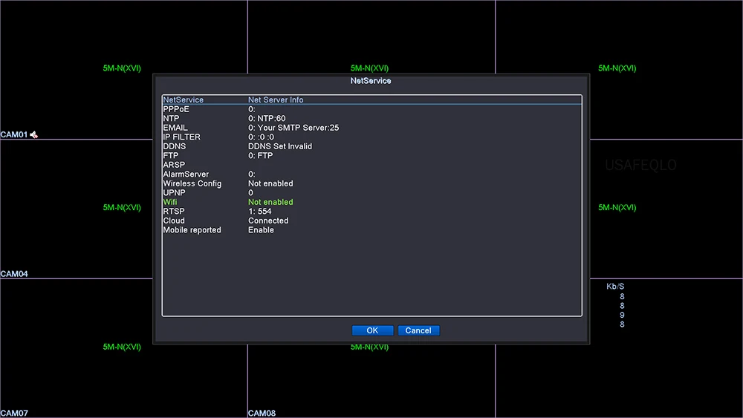Click the Net Server Info column header
Image resolution: width=743 pixels, height=418 pixels.
[x=276, y=100]
